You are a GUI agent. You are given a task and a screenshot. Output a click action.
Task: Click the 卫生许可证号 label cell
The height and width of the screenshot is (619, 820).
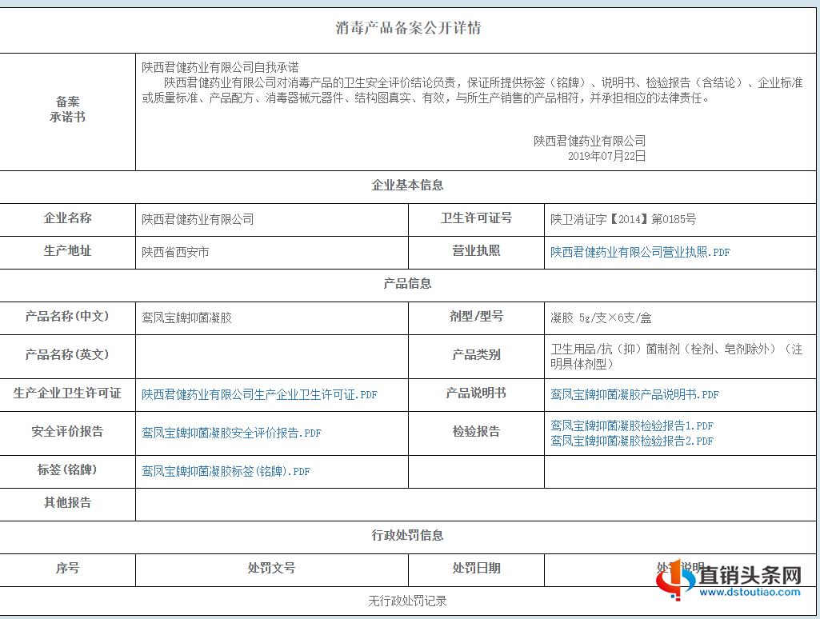tap(476, 218)
